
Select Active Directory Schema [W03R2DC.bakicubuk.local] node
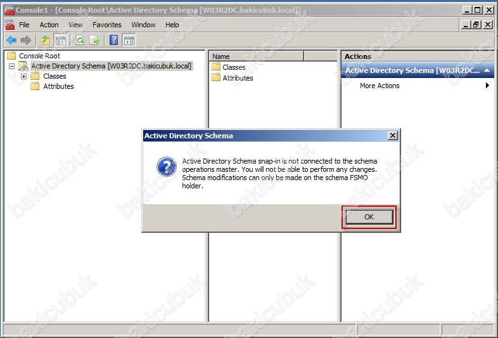pos(111,66)
